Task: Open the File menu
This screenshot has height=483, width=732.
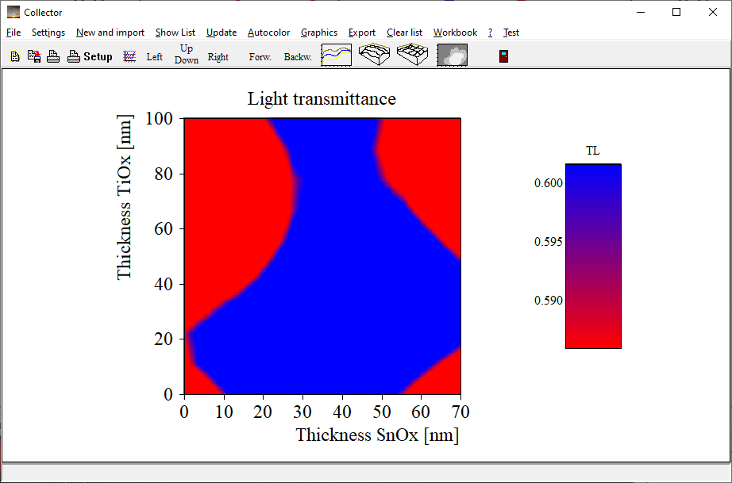Action: click(x=13, y=33)
